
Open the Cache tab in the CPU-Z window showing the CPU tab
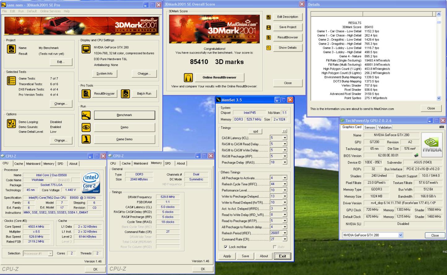(x=19, y=164)
